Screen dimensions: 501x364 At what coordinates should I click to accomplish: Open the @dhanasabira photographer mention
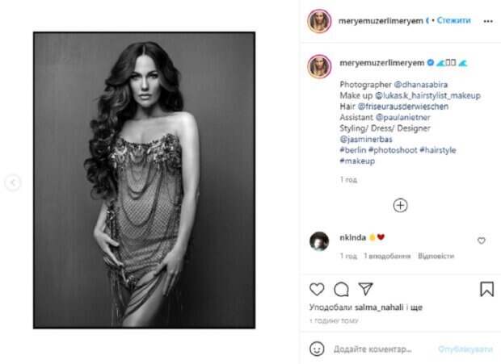[420, 85]
